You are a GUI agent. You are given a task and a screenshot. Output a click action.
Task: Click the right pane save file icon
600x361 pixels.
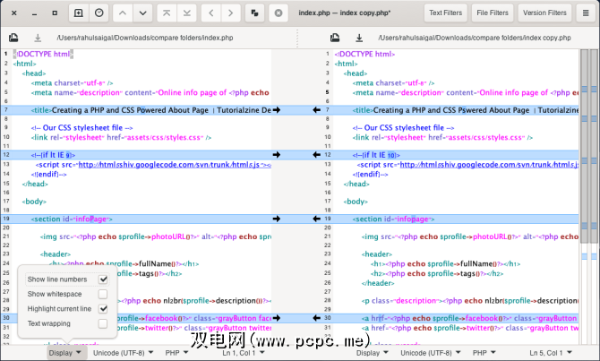(x=358, y=39)
